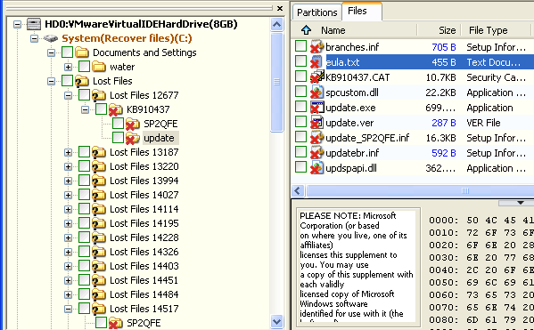Viewport: 534px width, 330px height.
Task: Select the Lost Files 14484 tree item
Action: [x=144, y=294]
